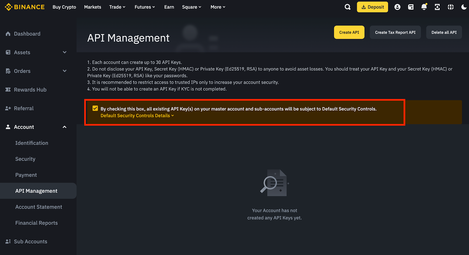Click the empty-state document search illustration

coord(275,183)
